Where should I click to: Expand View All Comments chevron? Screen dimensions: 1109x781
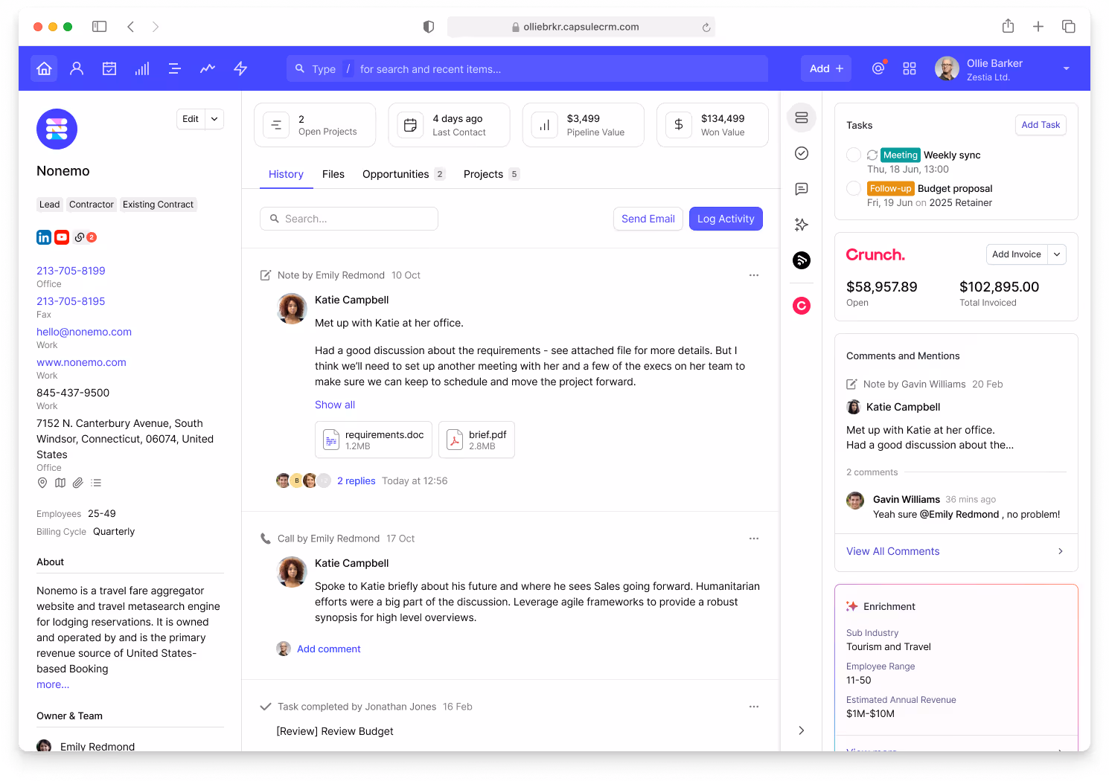tap(1061, 551)
